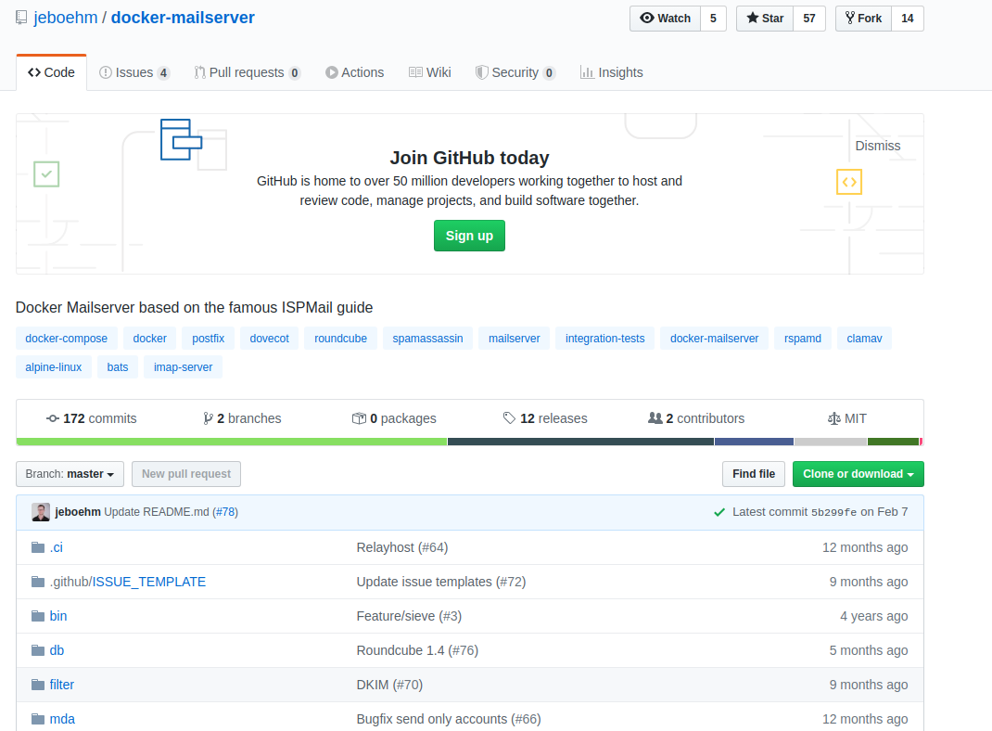Open the Update issue templates (#72) commit
Viewport: 992px width, 731px height.
click(x=441, y=582)
